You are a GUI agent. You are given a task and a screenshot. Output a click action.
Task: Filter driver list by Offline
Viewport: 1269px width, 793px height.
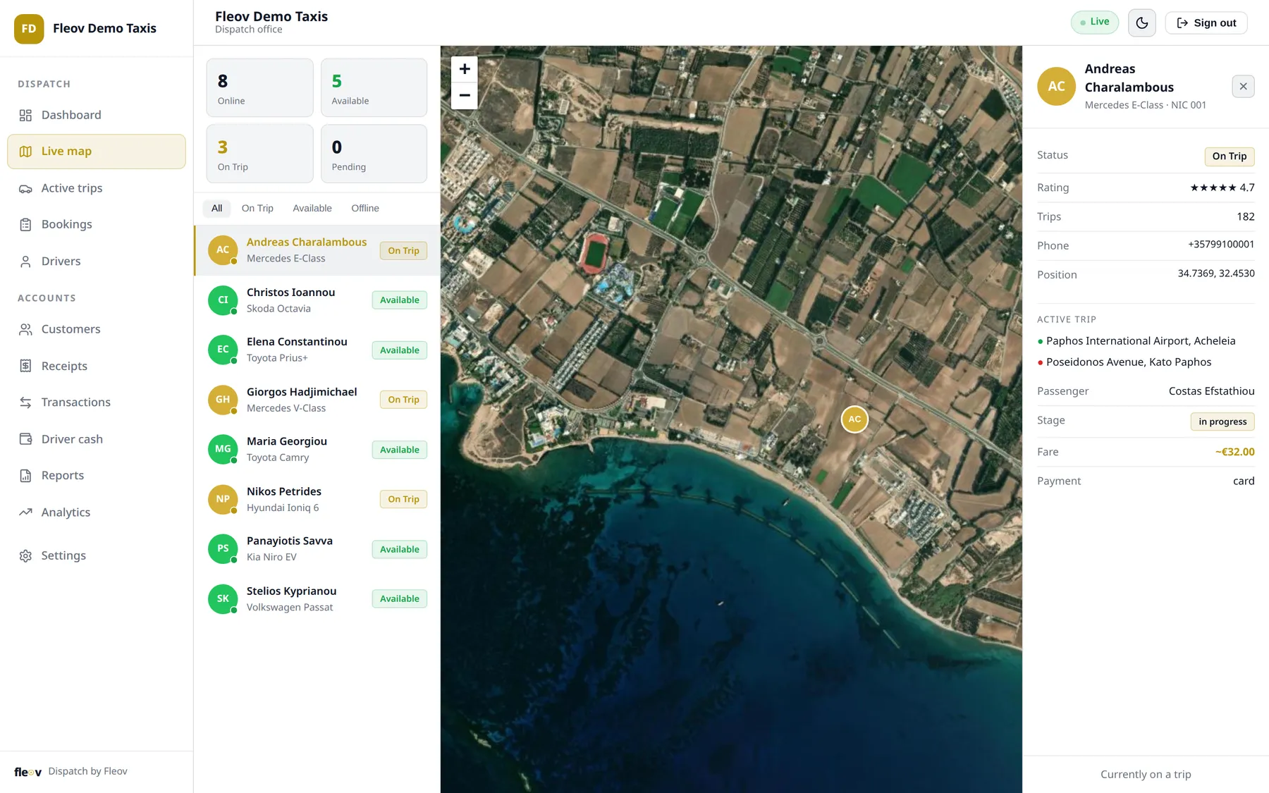point(365,209)
